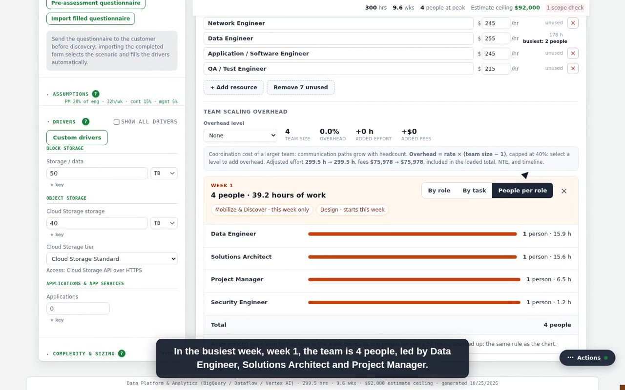Open Cloud Storage storage unit dropdown
This screenshot has width=625, height=390.
point(164,223)
